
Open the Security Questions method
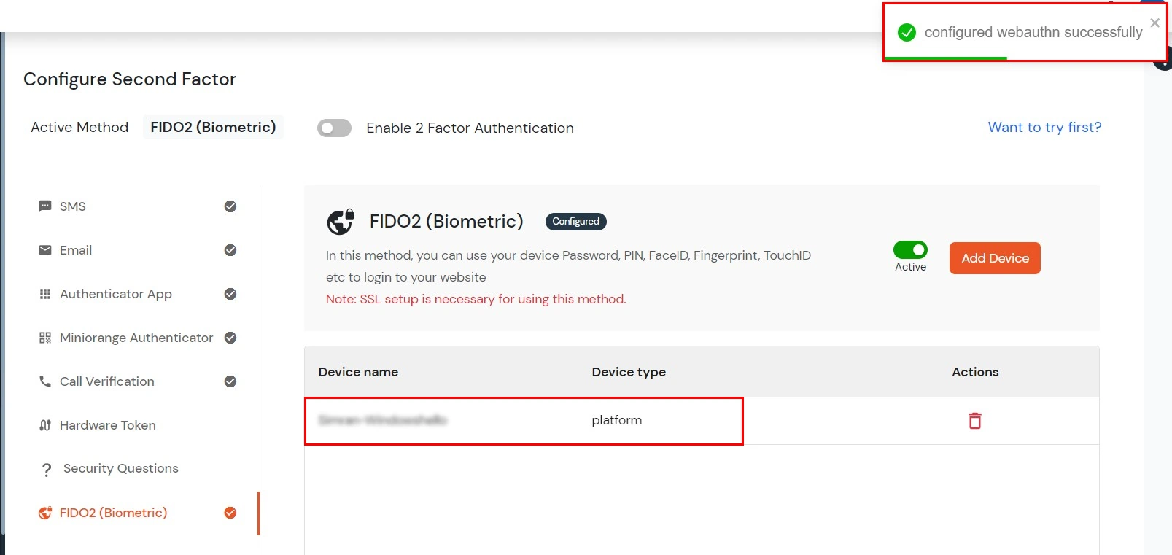(x=120, y=468)
